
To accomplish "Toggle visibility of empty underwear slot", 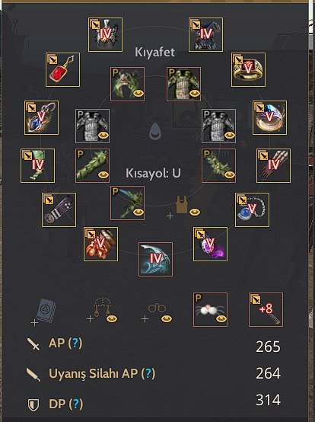I will click(195, 212).
